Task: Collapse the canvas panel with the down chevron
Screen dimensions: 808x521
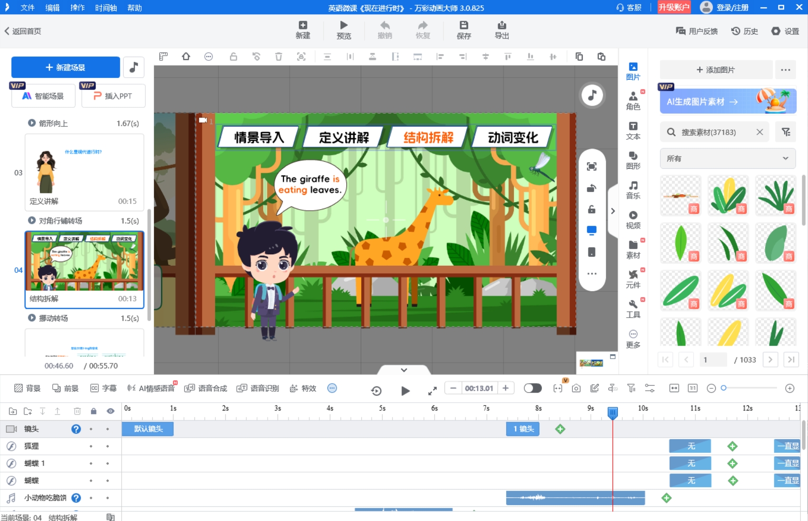Action: click(404, 370)
